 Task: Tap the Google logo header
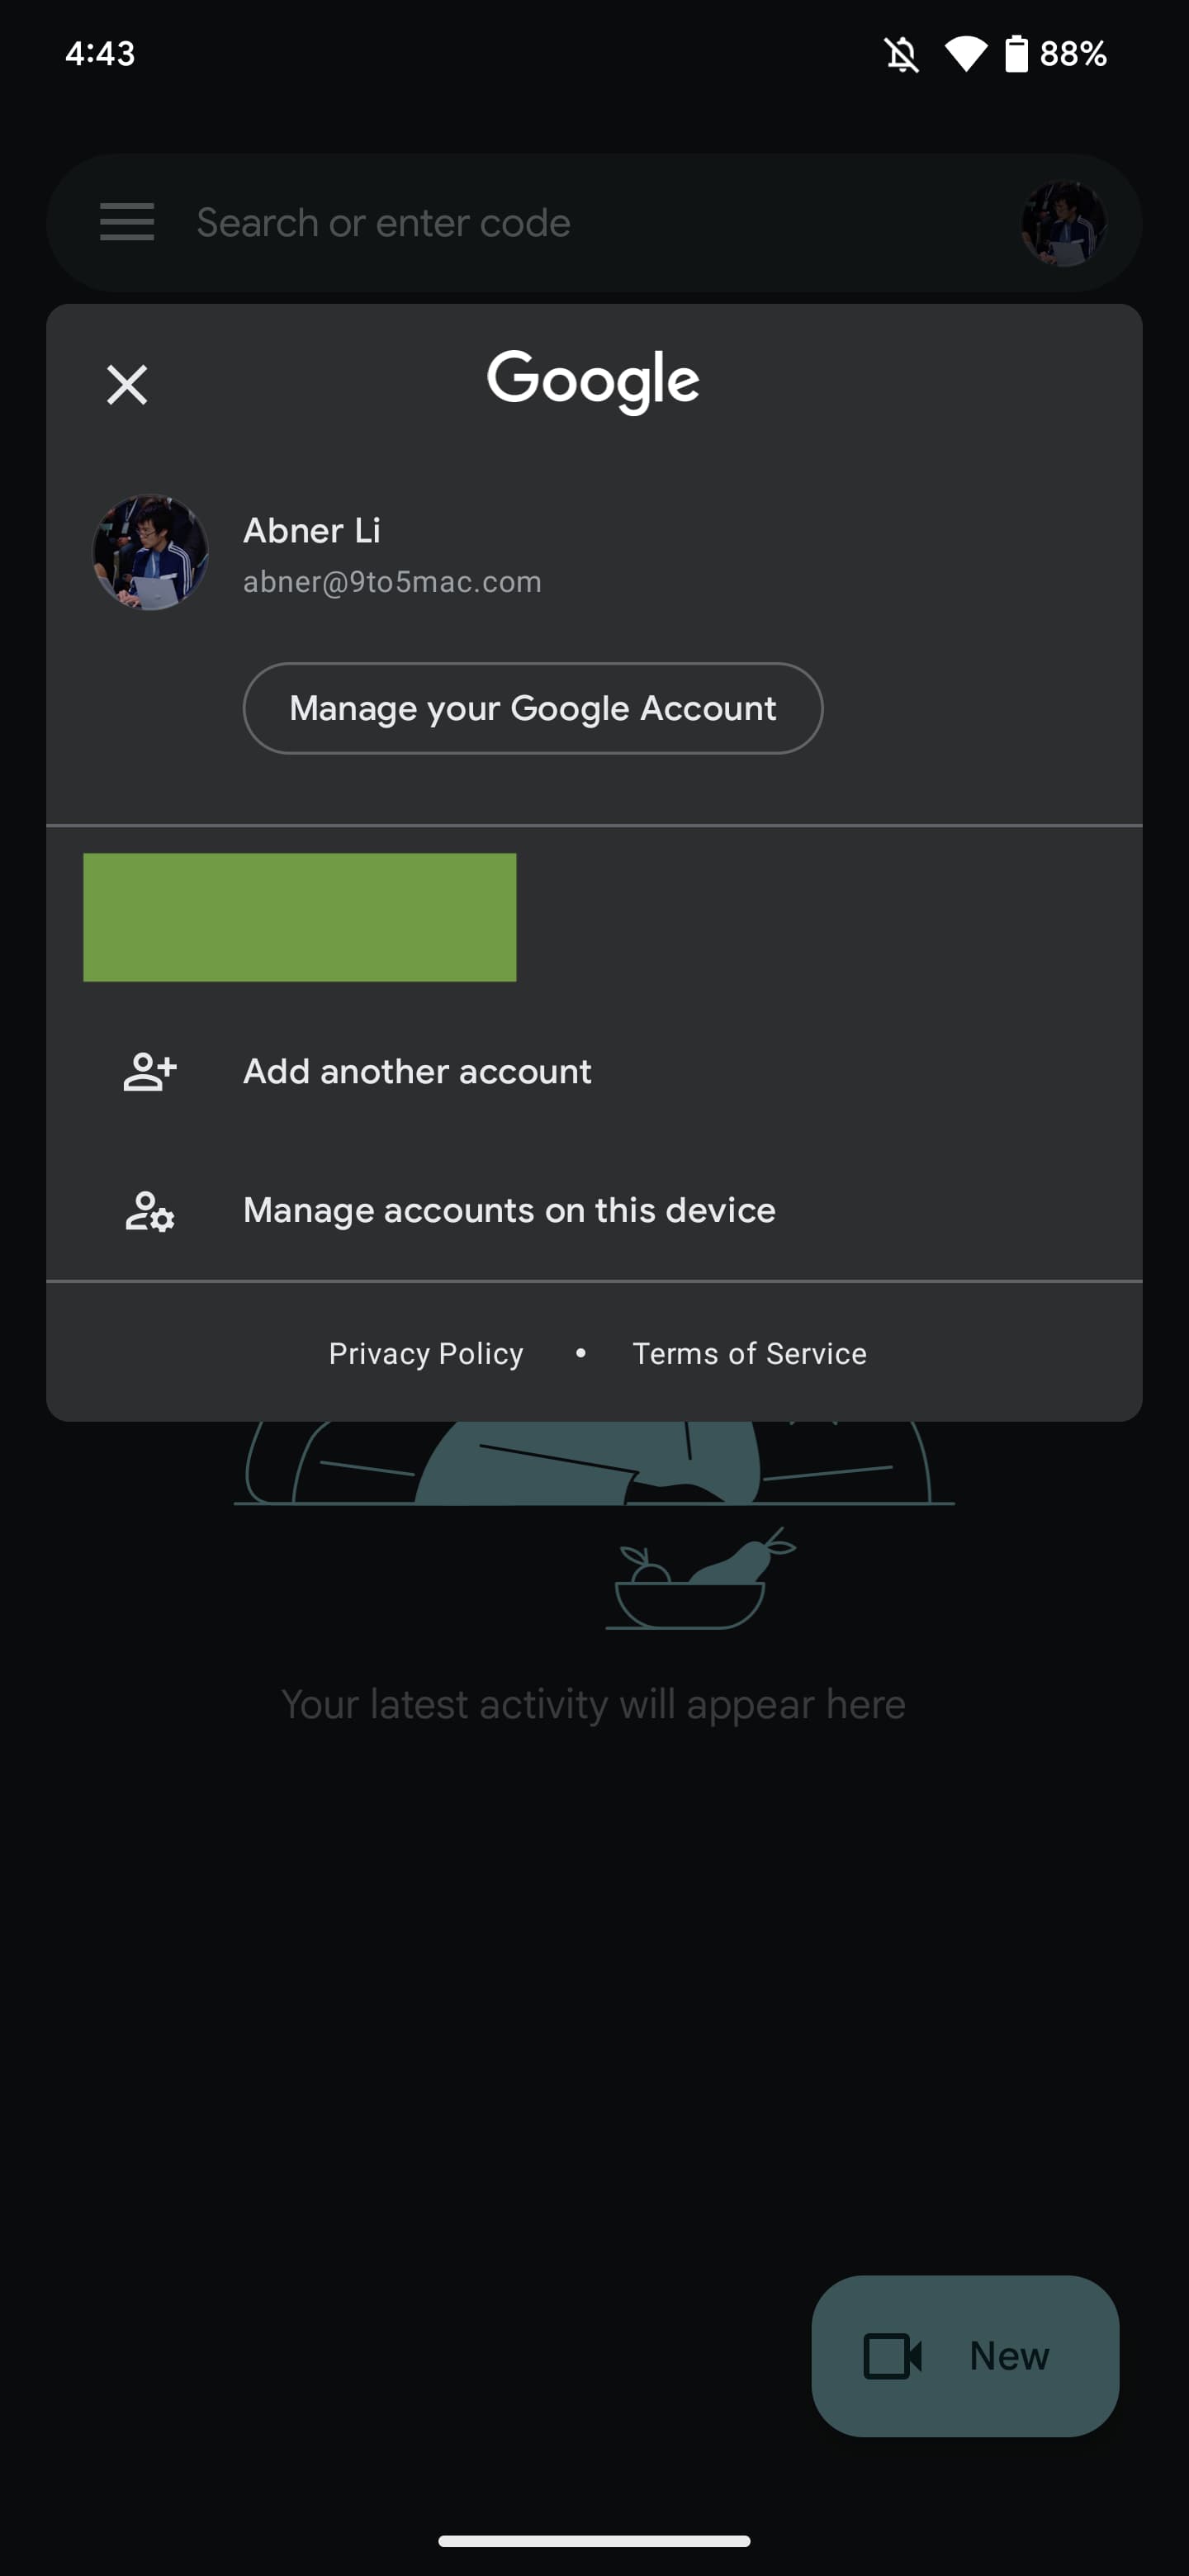pyautogui.click(x=593, y=380)
